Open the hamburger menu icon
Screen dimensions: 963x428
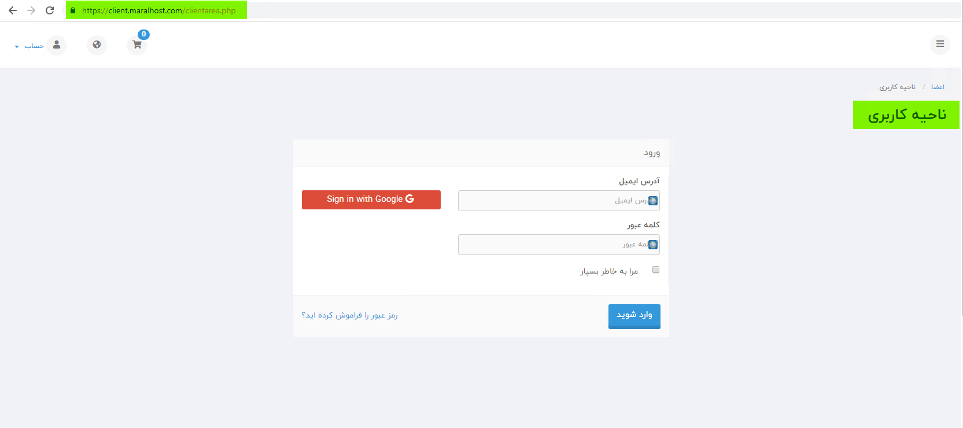click(x=940, y=44)
